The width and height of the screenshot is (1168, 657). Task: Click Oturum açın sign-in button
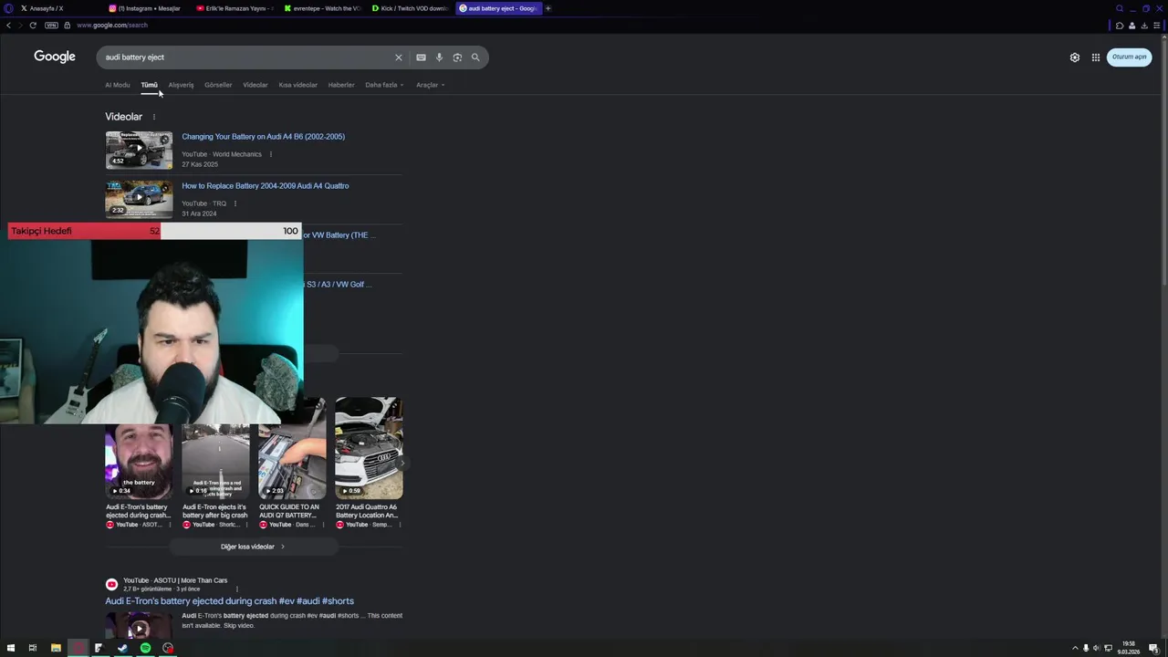pos(1129,57)
